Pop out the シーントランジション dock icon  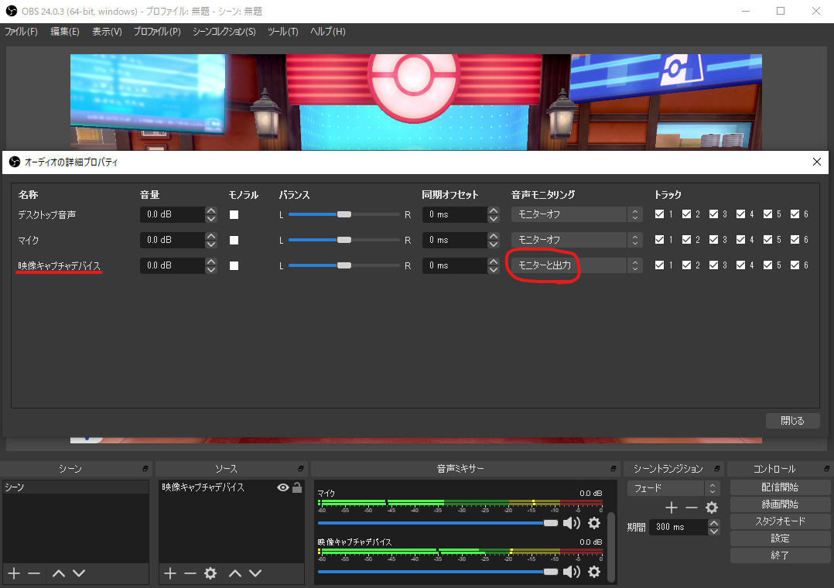point(717,469)
